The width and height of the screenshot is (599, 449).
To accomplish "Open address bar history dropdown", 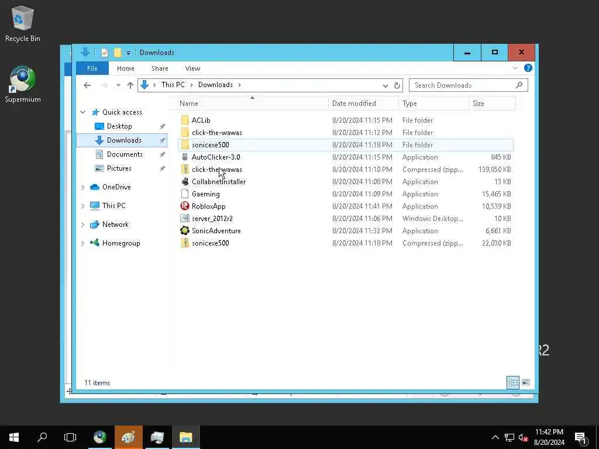I will coord(385,85).
